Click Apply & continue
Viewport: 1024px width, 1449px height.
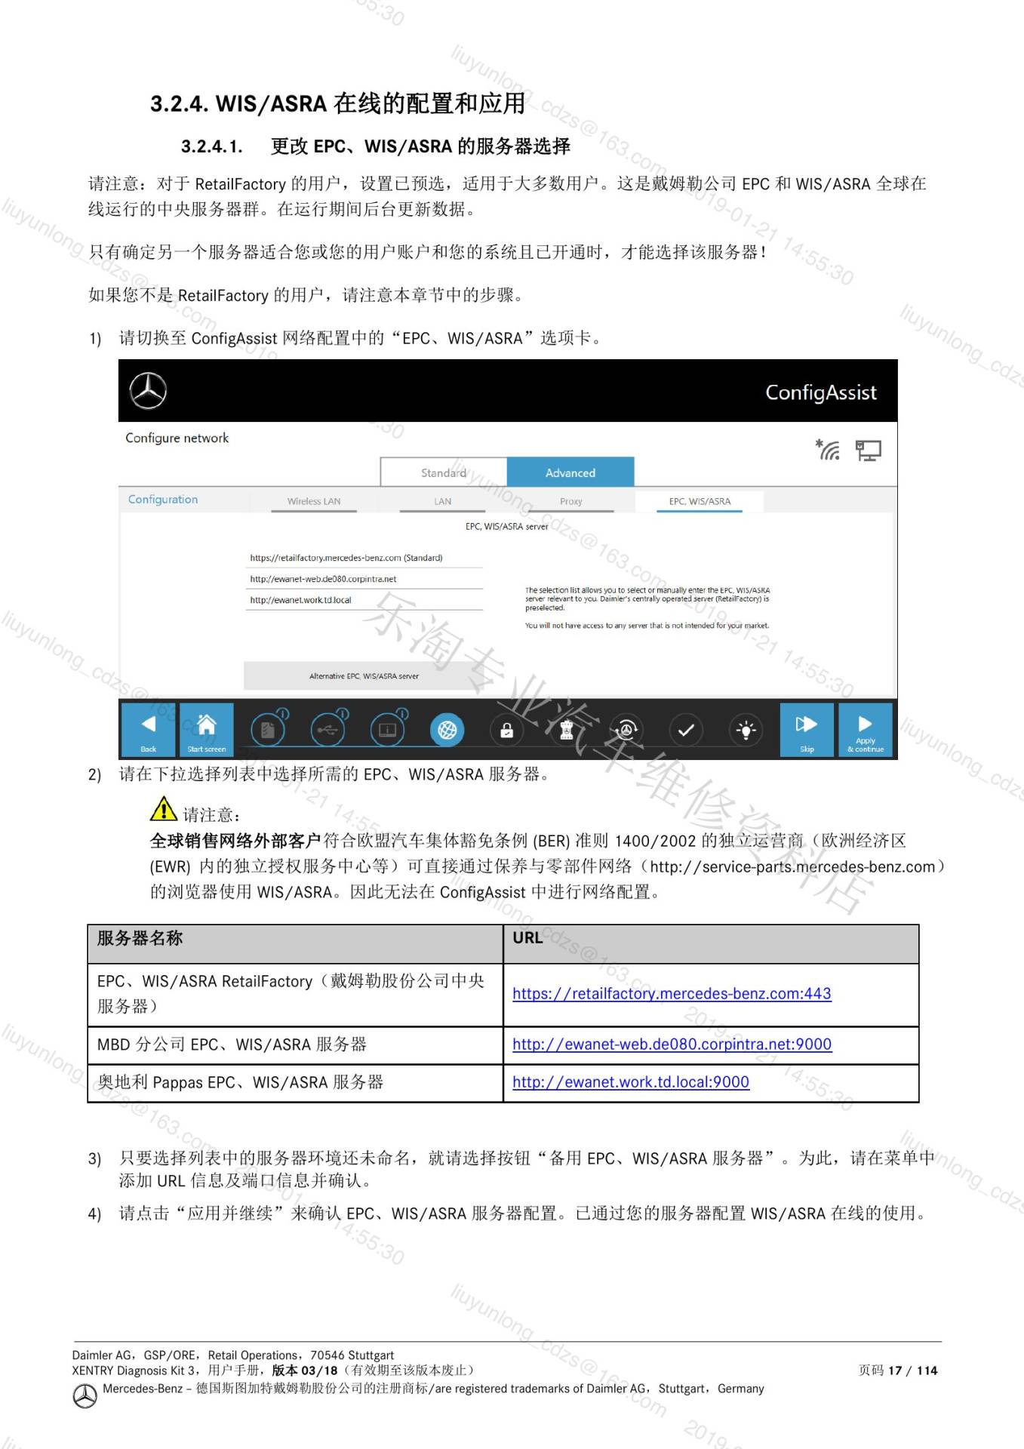pyautogui.click(x=866, y=730)
